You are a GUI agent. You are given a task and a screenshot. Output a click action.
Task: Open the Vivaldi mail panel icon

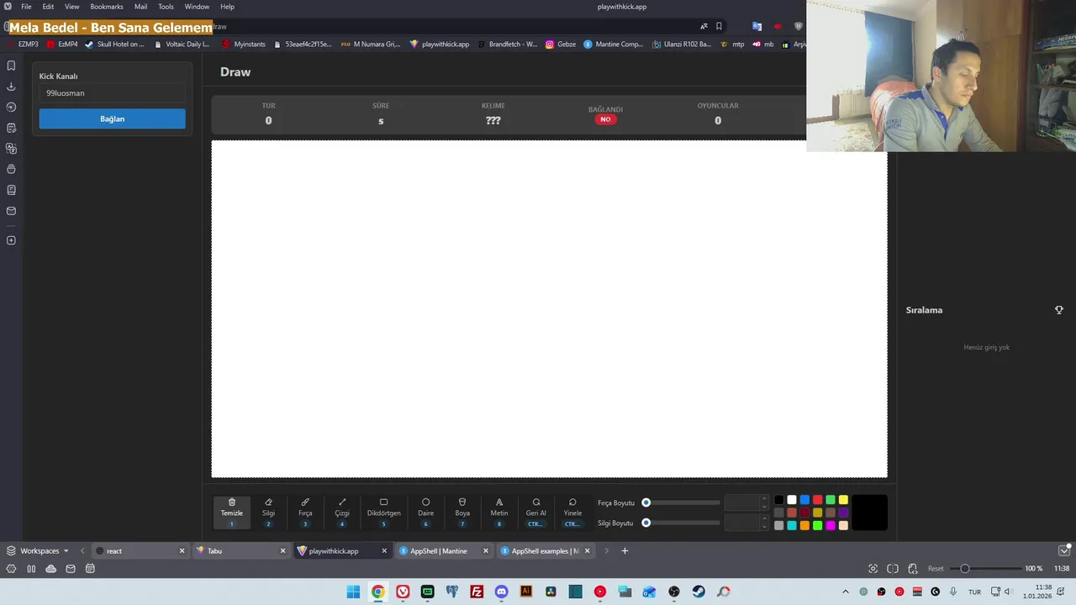tap(11, 211)
